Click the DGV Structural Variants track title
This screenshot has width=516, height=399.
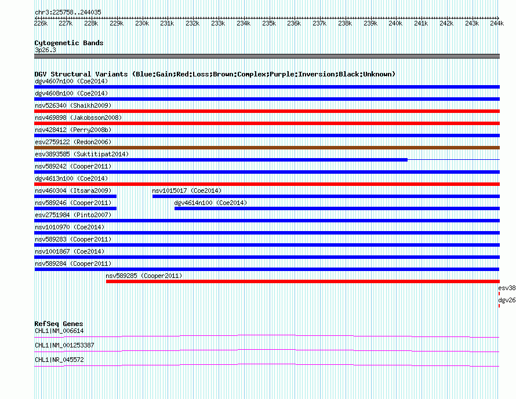(215, 74)
